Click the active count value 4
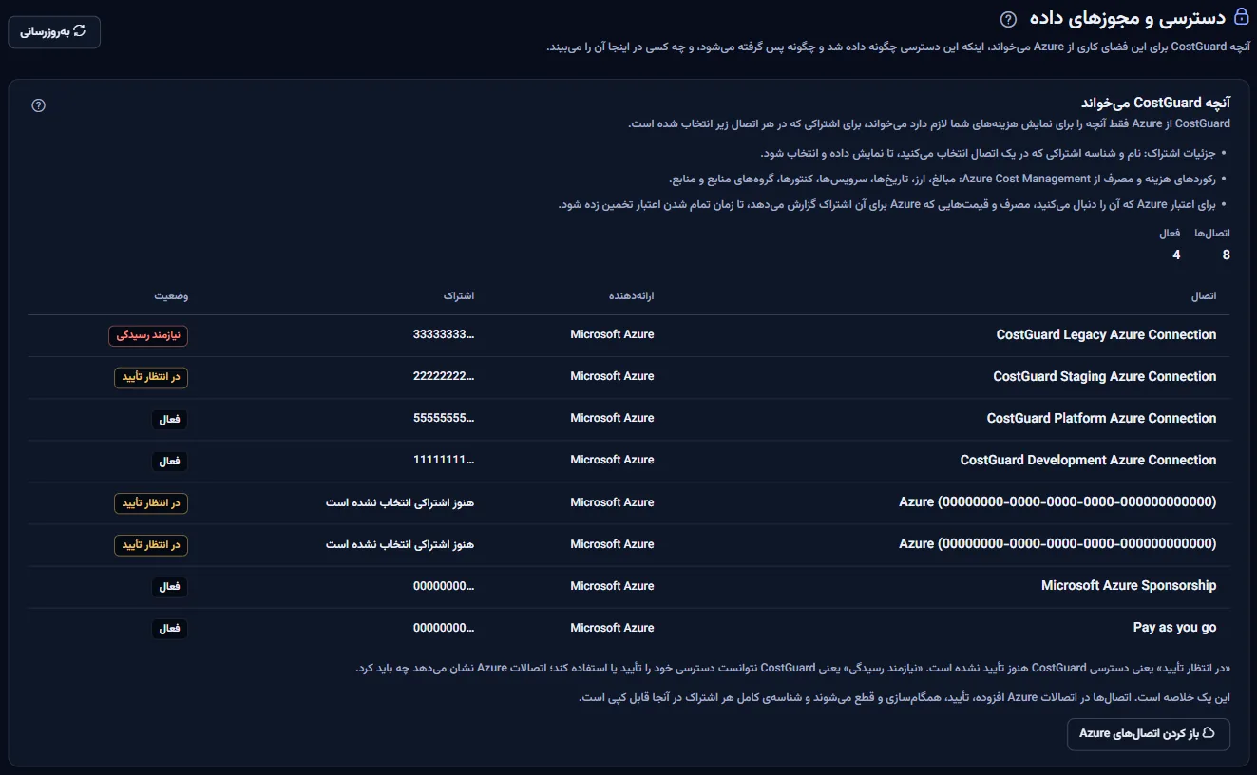Screen dimensions: 1257x775 [1176, 255]
